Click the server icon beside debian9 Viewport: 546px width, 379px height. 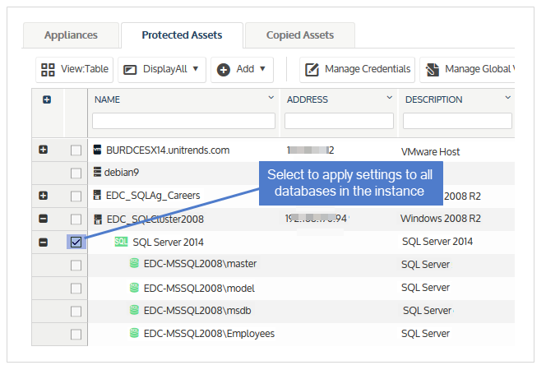tap(98, 172)
